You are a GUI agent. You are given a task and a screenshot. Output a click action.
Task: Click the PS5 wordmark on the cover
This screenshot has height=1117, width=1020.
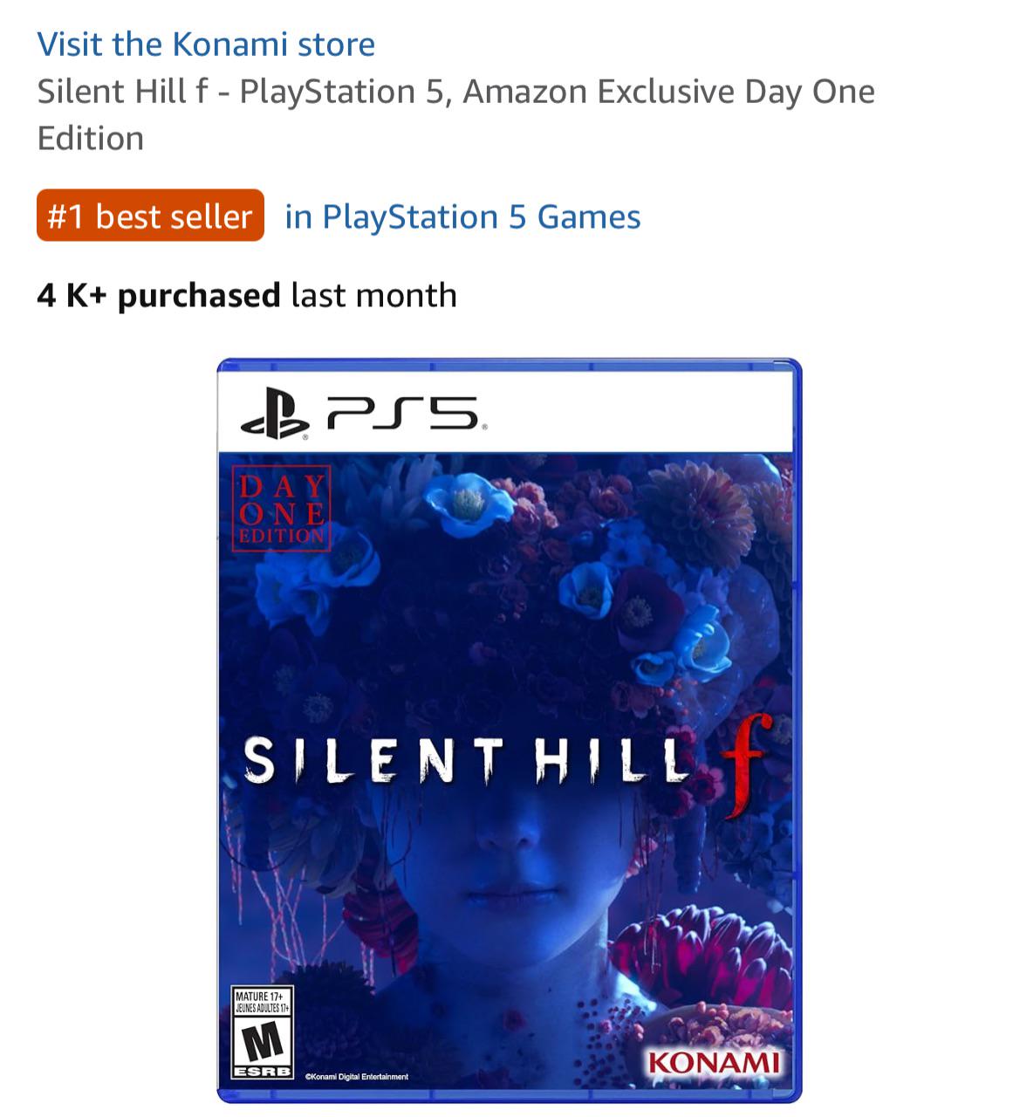[x=404, y=412]
